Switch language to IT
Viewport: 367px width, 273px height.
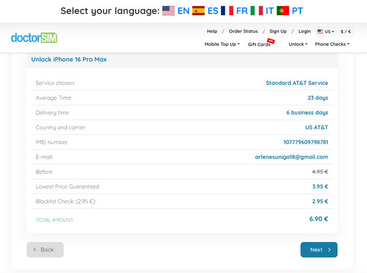tap(269, 11)
